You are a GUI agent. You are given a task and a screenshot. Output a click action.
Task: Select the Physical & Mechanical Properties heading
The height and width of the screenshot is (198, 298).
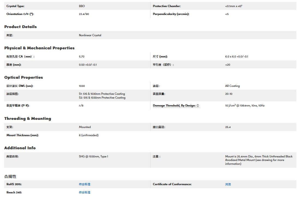(39, 48)
